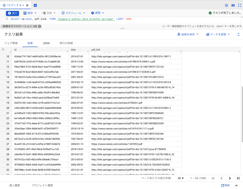243x189 pixels.
Task: Click the fullscreen icon in the top-right corner
Action: pyautogui.click(x=240, y=5)
